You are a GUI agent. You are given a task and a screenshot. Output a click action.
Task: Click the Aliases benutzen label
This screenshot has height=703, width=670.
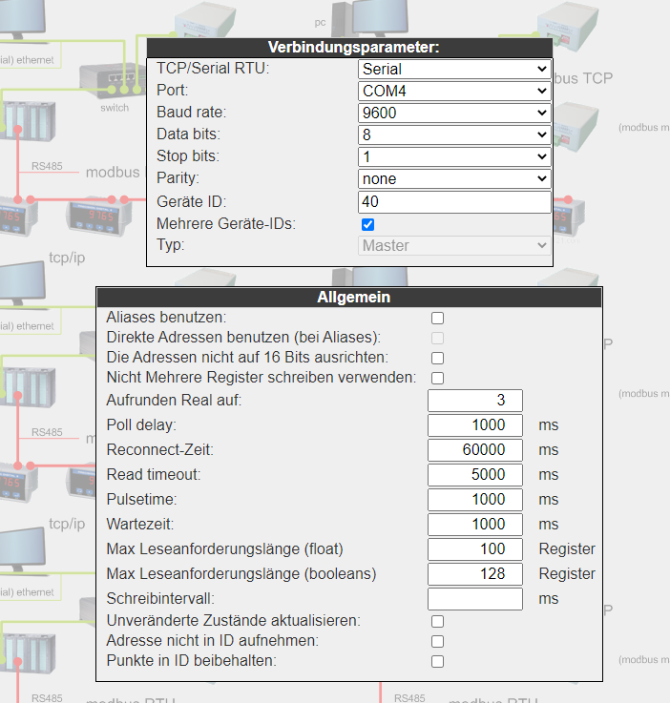pos(166,317)
